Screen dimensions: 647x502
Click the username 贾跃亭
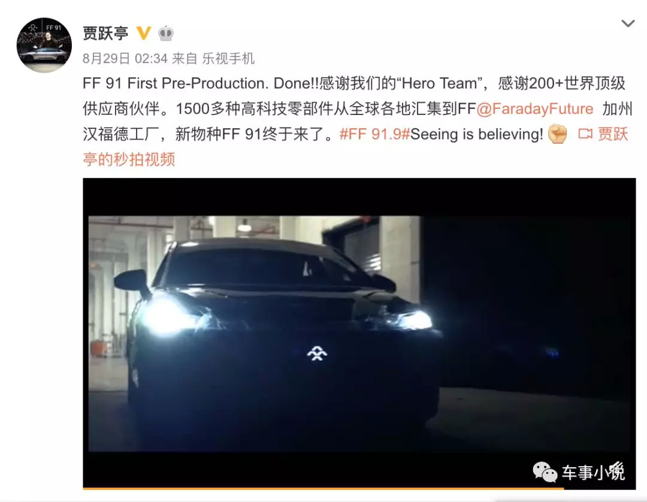pyautogui.click(x=105, y=33)
